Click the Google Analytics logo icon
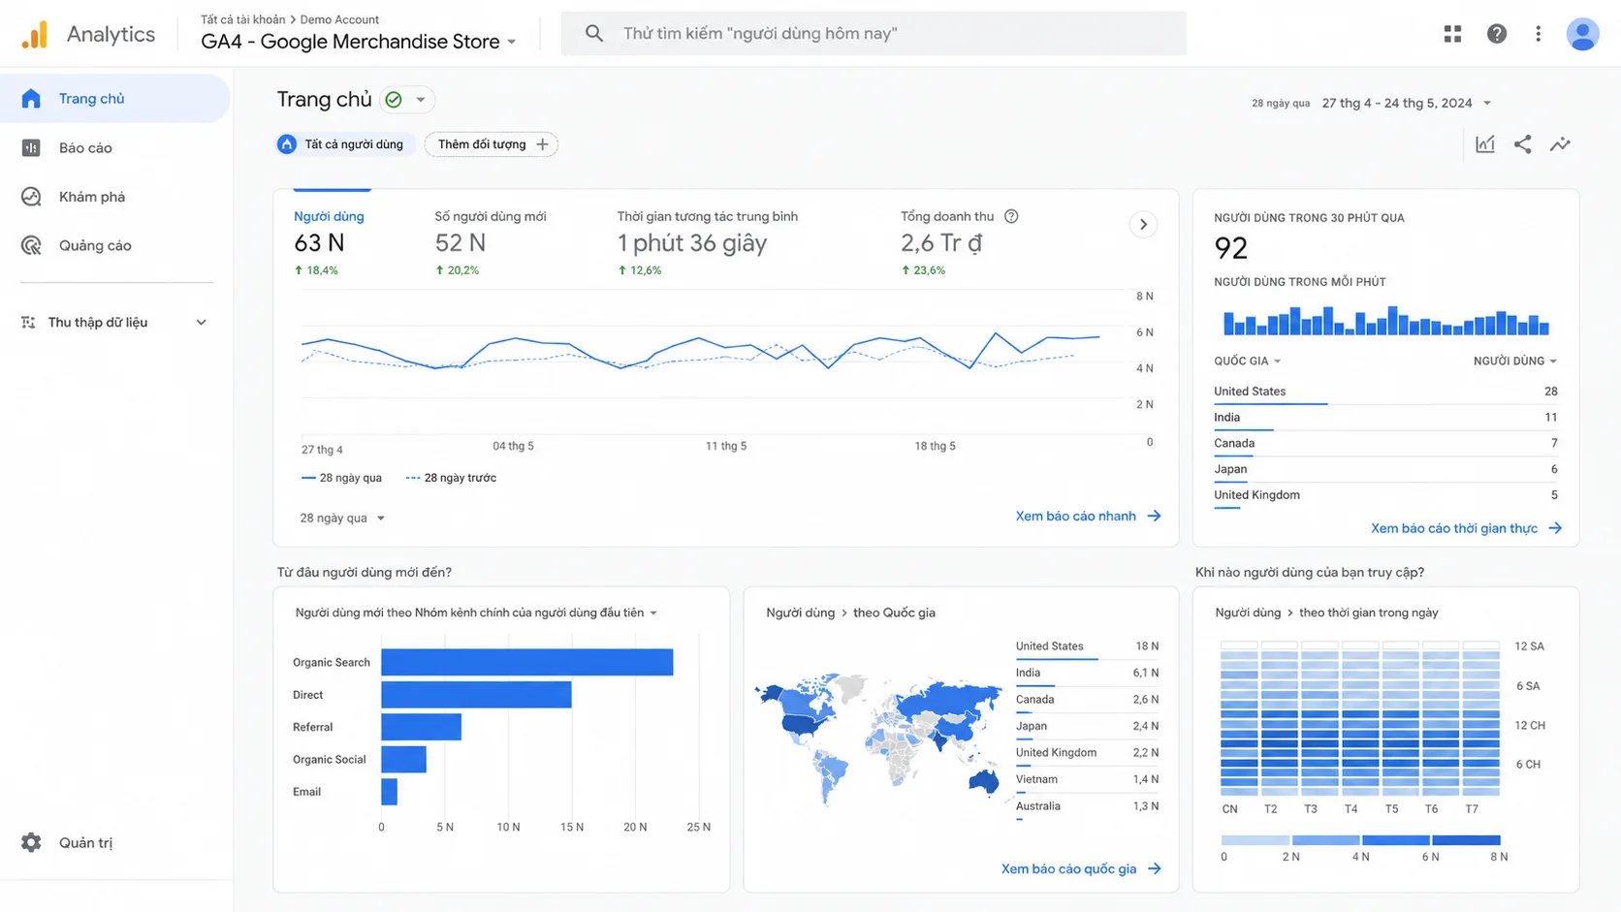This screenshot has height=912, width=1621. click(x=34, y=34)
